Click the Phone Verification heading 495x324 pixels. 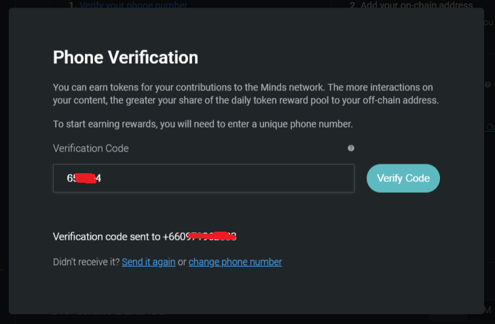126,57
